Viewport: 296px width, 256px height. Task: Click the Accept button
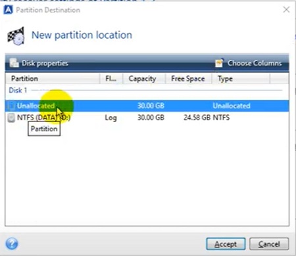coord(226,244)
